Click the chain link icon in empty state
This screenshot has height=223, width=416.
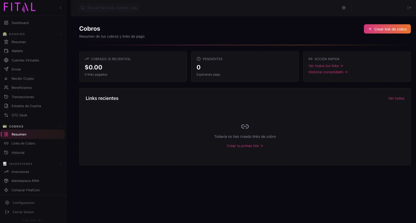(245, 126)
